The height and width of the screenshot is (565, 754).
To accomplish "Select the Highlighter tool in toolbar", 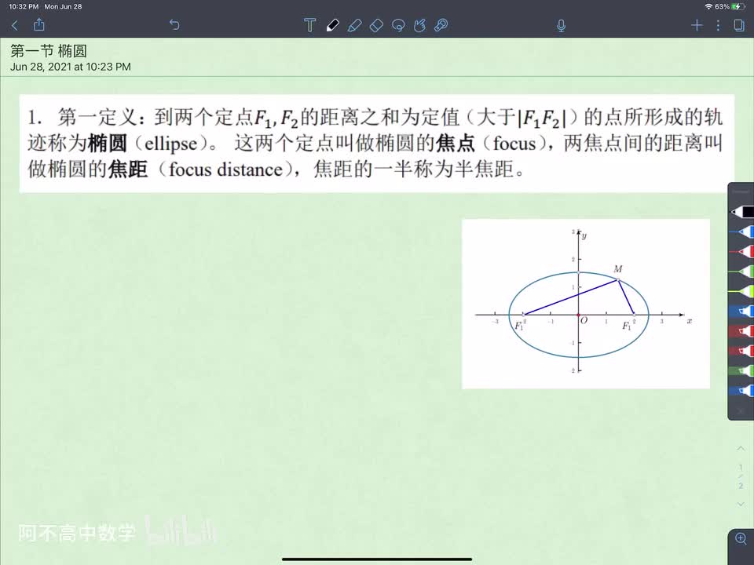I will 354,25.
